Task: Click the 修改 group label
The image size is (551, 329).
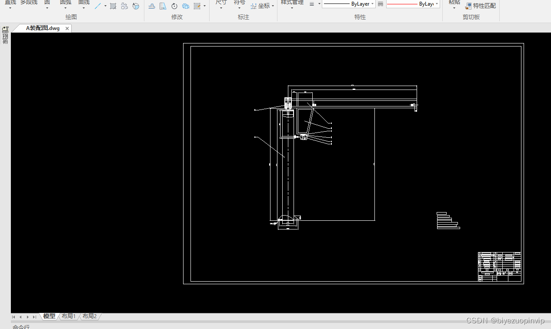Action: coord(177,17)
